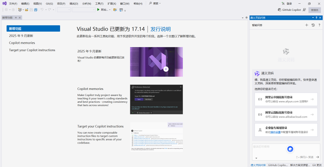Click the search magnifier in menu bar
324x167 pixels.
151,3
